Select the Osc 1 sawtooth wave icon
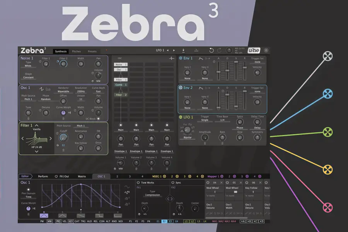 [41, 89]
